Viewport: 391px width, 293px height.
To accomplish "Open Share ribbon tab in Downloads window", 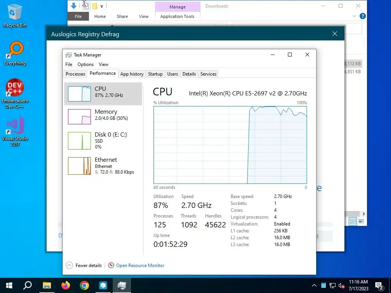I will click(x=122, y=16).
